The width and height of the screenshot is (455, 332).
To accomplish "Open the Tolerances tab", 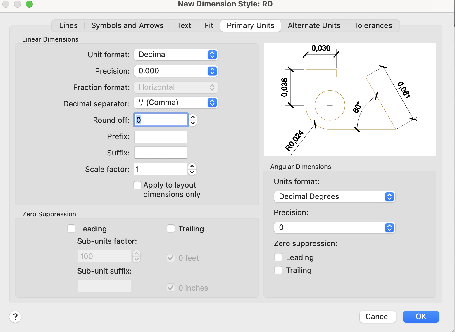I will pos(373,26).
